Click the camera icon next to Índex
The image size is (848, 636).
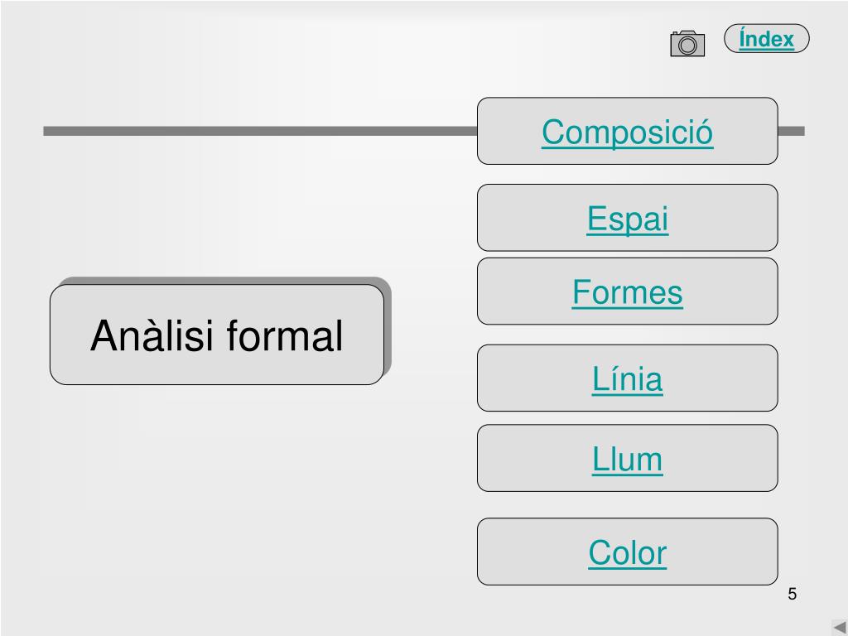tap(687, 43)
